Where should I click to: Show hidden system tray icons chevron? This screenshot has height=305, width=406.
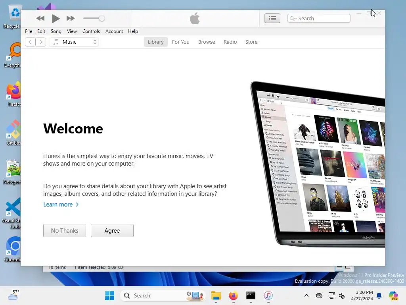pyautogui.click(x=306, y=295)
